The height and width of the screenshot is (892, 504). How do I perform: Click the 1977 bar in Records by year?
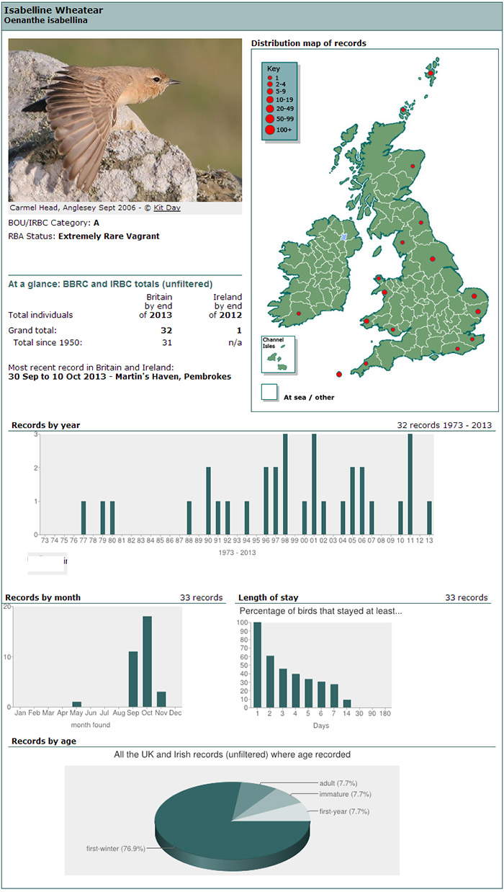click(84, 518)
